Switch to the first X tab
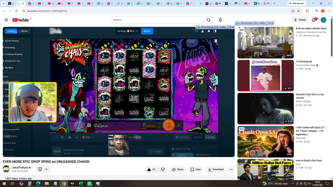This screenshot has height=187, width=333. point(11,4)
